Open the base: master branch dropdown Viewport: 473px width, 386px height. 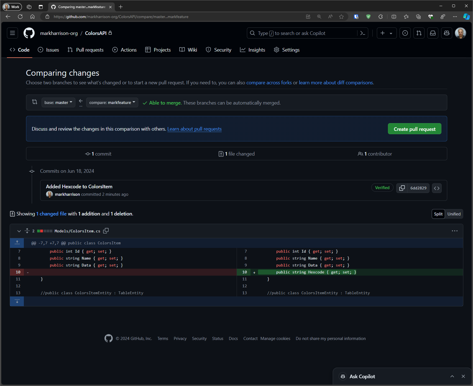click(58, 103)
